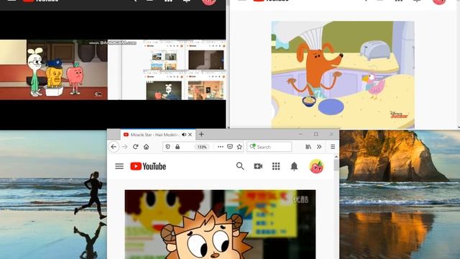Viewport: 460px width, 259px height.
Task: Close the Miracle Star tab
Action: coord(190,135)
